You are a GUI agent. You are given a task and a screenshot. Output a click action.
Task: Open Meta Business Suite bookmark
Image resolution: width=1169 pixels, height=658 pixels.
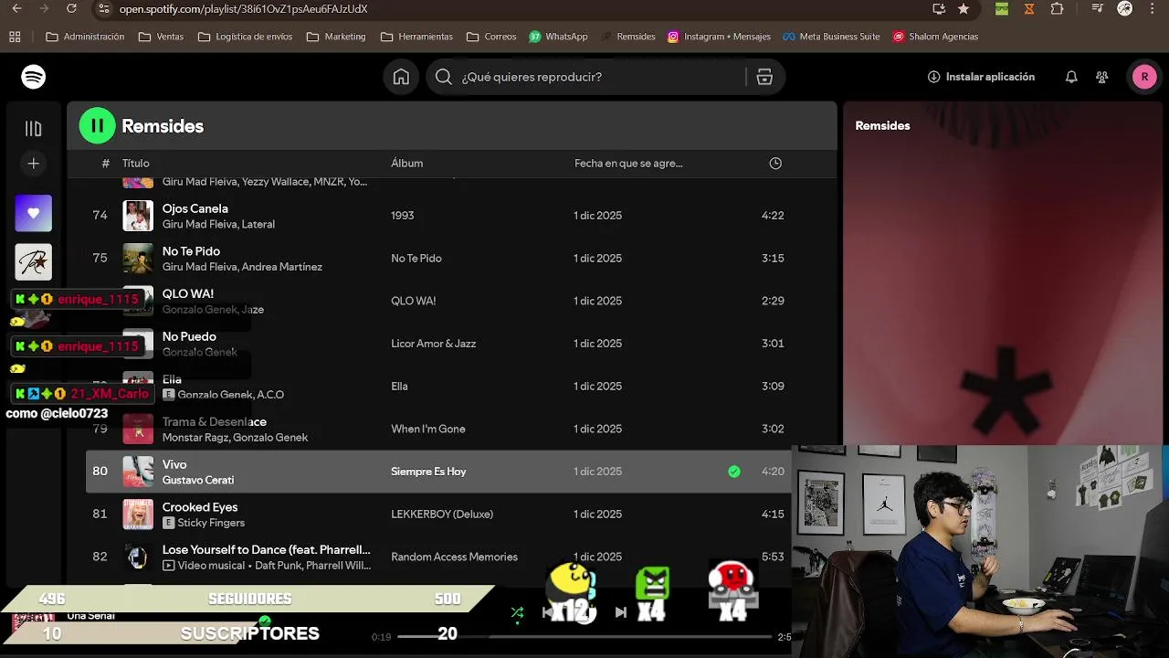tap(831, 37)
